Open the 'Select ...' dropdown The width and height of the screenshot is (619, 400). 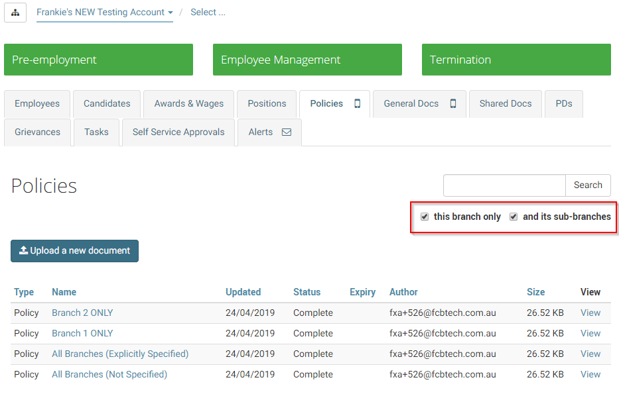tap(206, 12)
